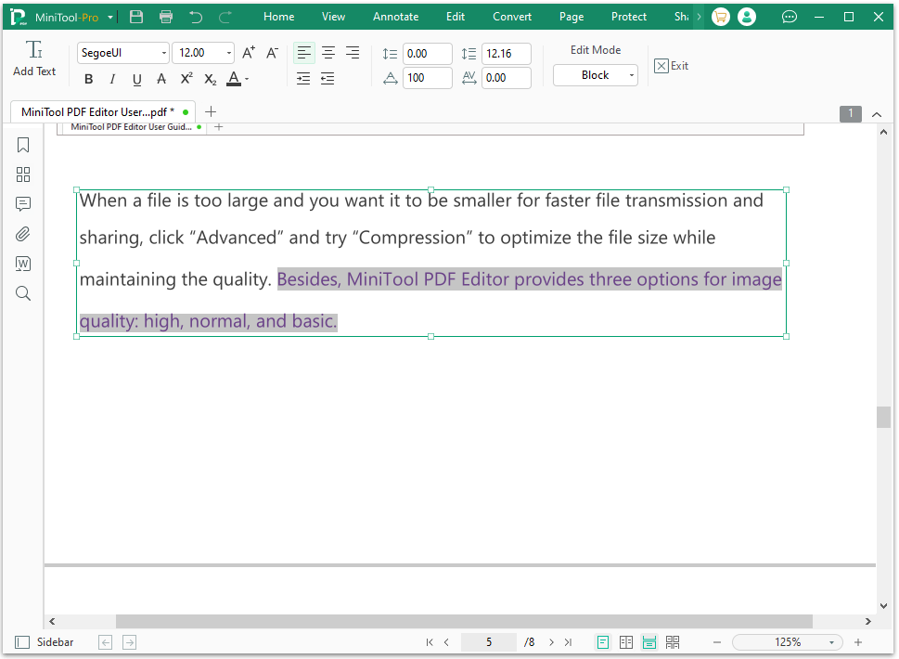Viewport: 899px width, 659px height.
Task: Open the Convert ribbon tab
Action: pos(512,17)
